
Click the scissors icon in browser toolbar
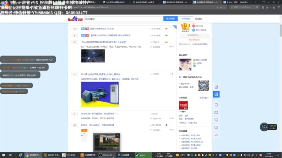coord(268,7)
